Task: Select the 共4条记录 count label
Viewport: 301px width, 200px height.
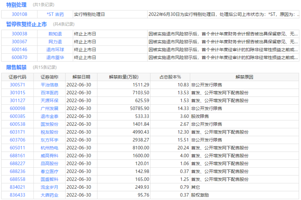Action: pos(64,24)
